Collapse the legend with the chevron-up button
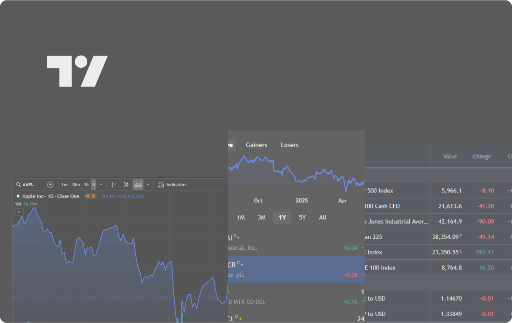The image size is (512, 323). coord(19,212)
